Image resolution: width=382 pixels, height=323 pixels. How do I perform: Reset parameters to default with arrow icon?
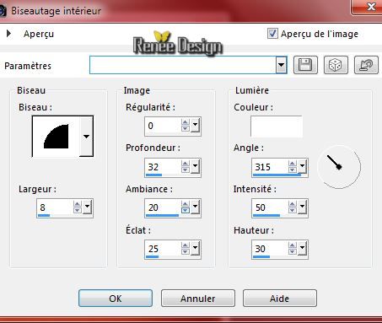[366, 65]
